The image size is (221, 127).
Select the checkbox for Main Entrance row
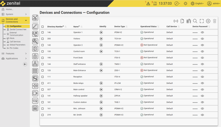pos(43,70)
